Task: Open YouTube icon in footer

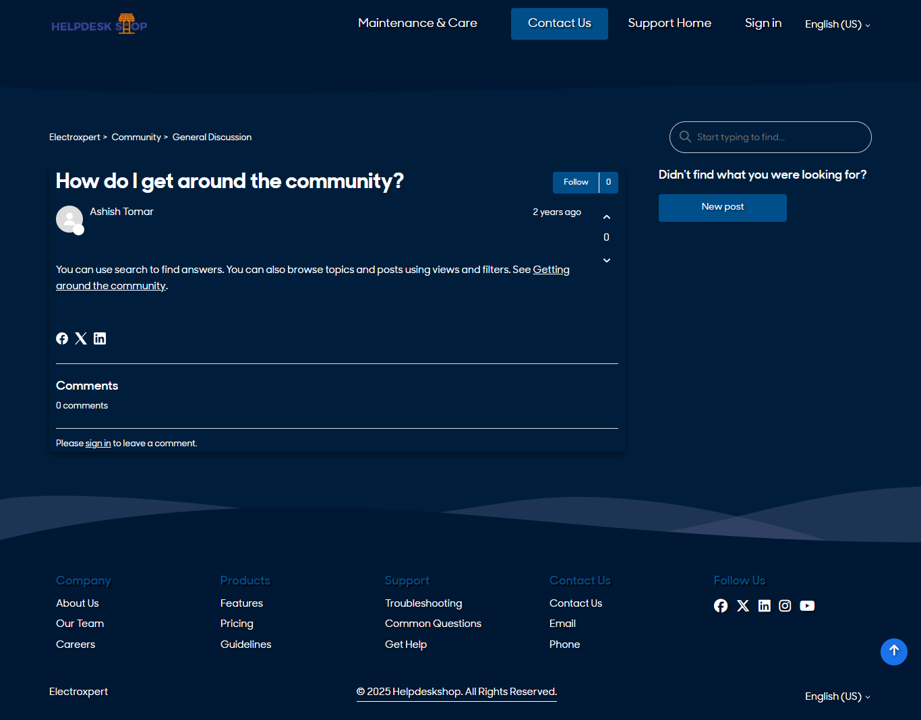Action: pyautogui.click(x=807, y=605)
